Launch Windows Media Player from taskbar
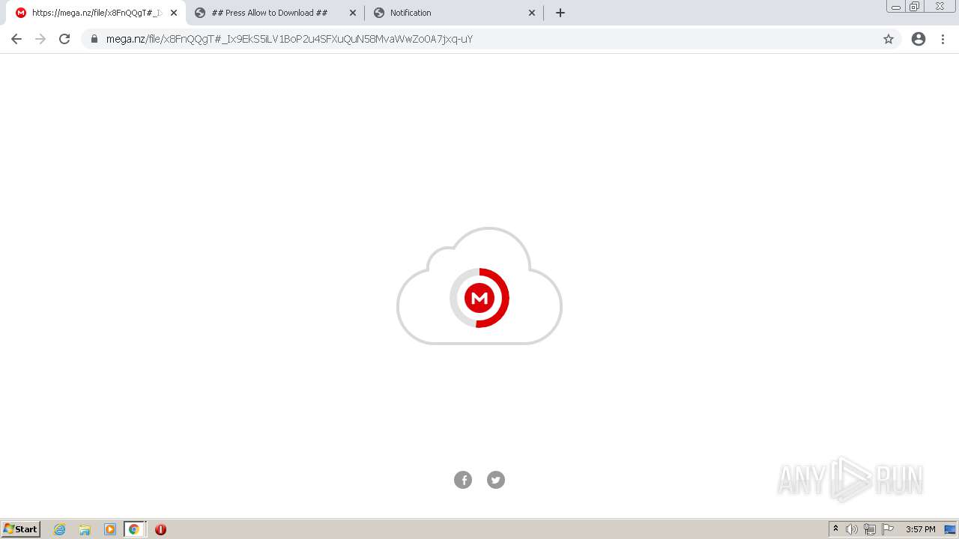 tap(110, 529)
